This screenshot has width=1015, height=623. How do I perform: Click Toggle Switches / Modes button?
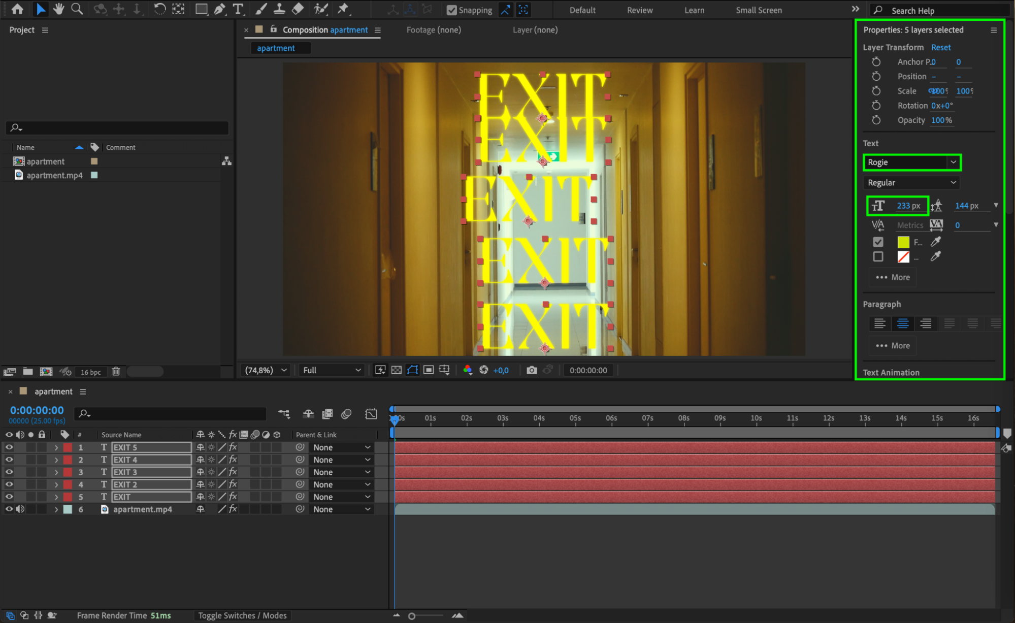[242, 615]
